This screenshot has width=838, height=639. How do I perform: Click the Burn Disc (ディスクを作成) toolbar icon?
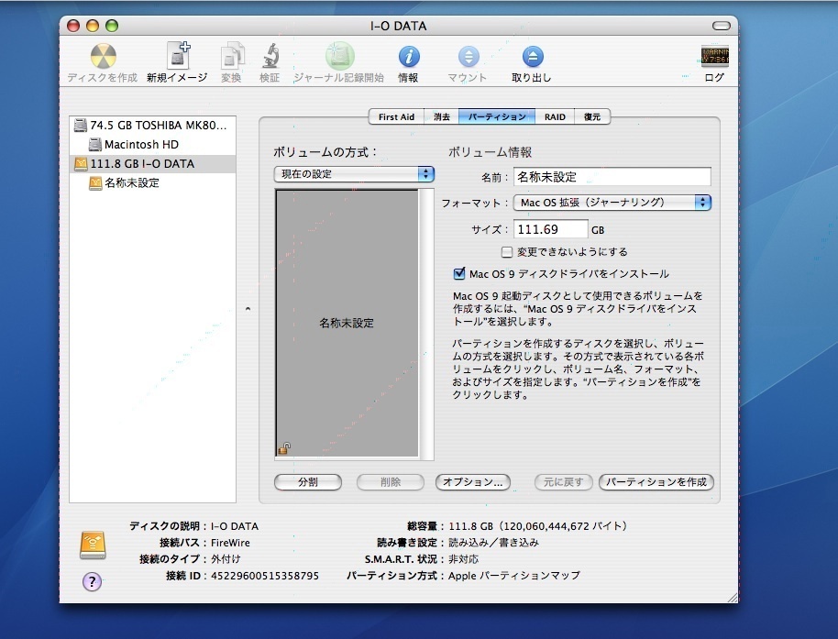pyautogui.click(x=104, y=57)
